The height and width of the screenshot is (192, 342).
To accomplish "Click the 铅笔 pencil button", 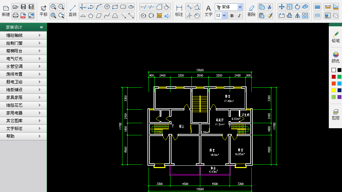I will coord(336,37).
